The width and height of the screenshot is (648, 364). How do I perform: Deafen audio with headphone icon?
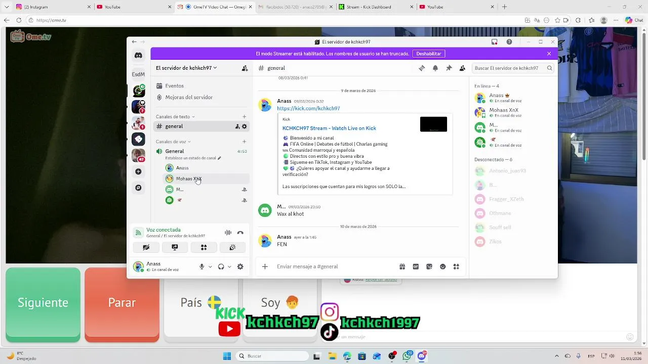tap(221, 266)
